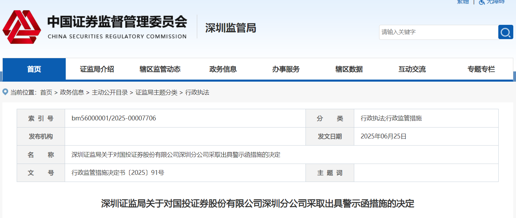516x218 pixels.
Task: Open the 办事服务 menu item
Action: point(286,69)
